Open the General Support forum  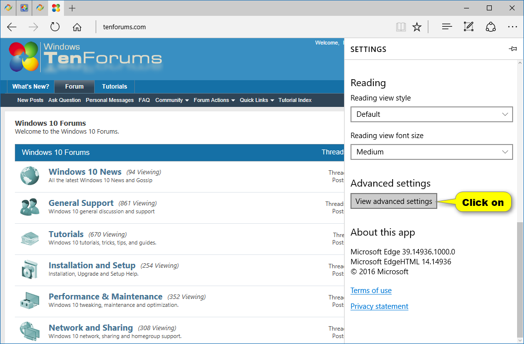(x=81, y=203)
